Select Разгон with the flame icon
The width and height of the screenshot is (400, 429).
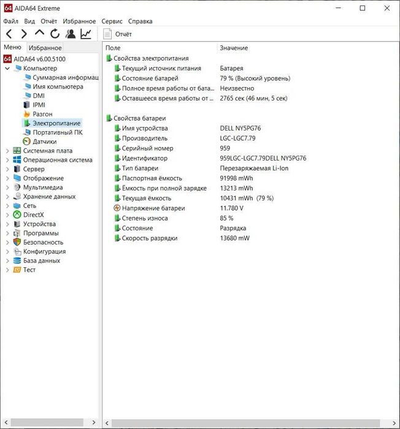pos(42,114)
